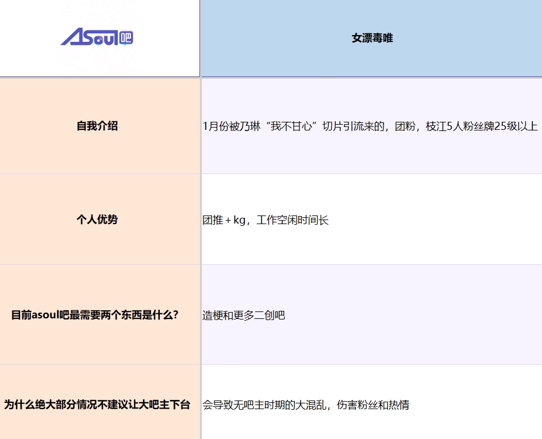Click the text 伤害粉丝和热情
Image resolution: width=542 pixels, height=439 pixels.
[373, 405]
